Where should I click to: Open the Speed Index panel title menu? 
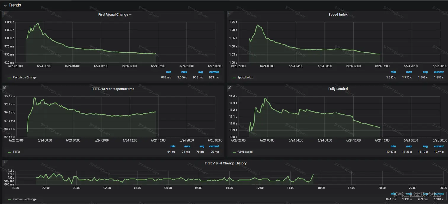(338, 15)
